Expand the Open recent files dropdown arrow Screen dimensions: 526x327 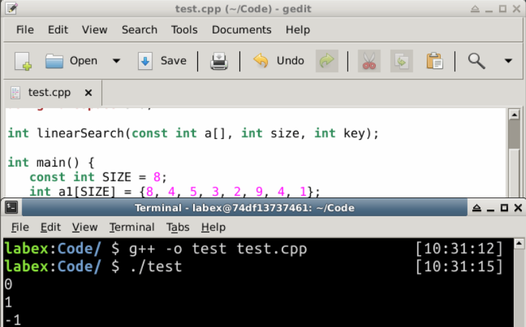pyautogui.click(x=116, y=61)
